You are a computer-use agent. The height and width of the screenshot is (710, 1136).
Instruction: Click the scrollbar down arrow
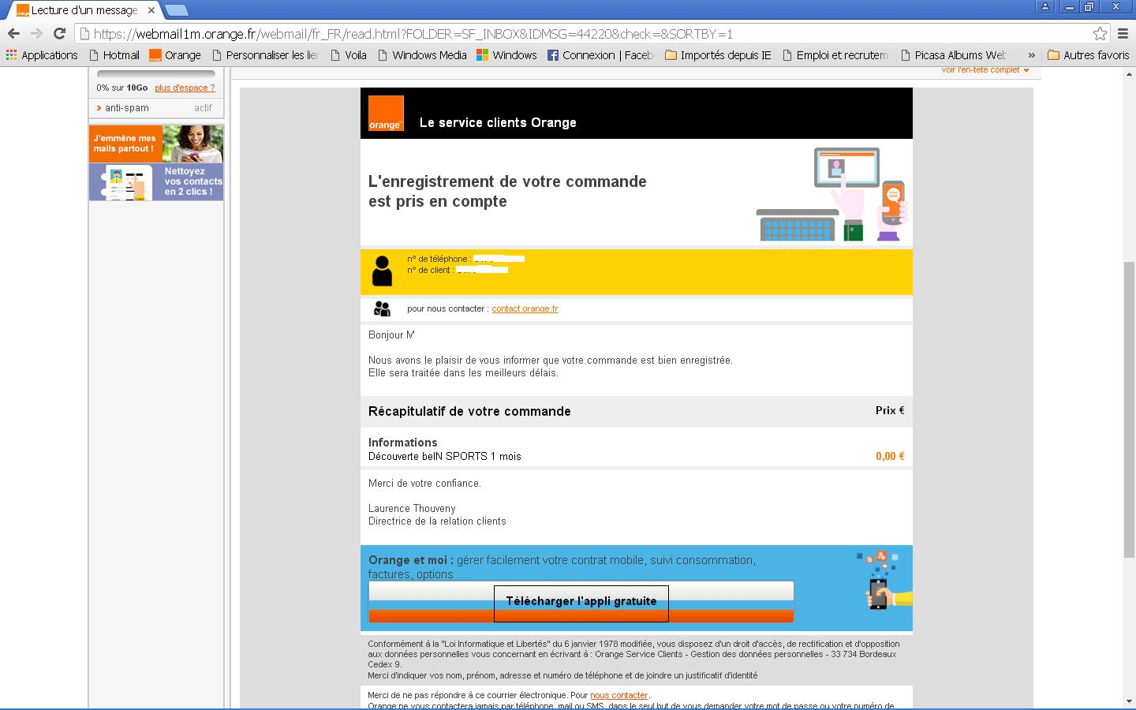[1129, 701]
